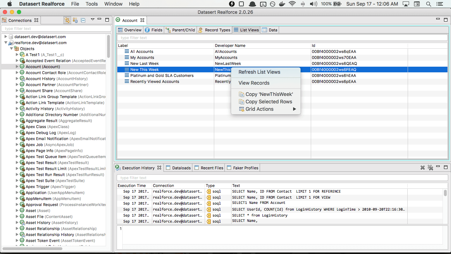Click the Grid Actions icon in context menu
Screen dimensions: 451x254
tap(241, 109)
